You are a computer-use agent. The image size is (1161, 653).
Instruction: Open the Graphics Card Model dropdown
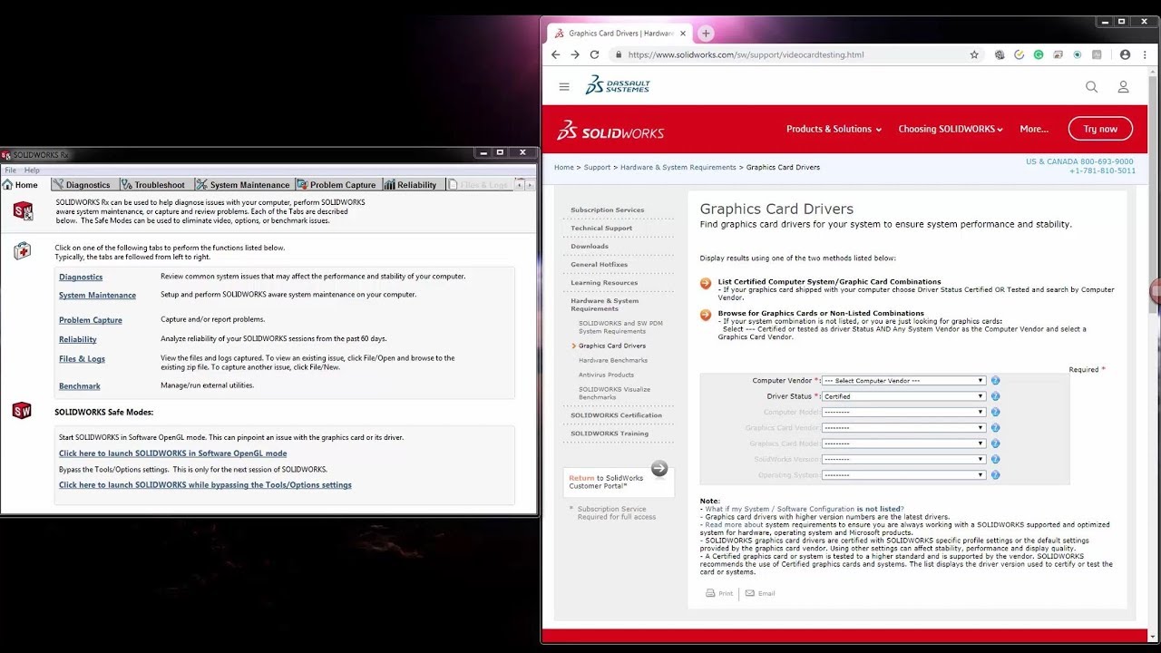[903, 443]
